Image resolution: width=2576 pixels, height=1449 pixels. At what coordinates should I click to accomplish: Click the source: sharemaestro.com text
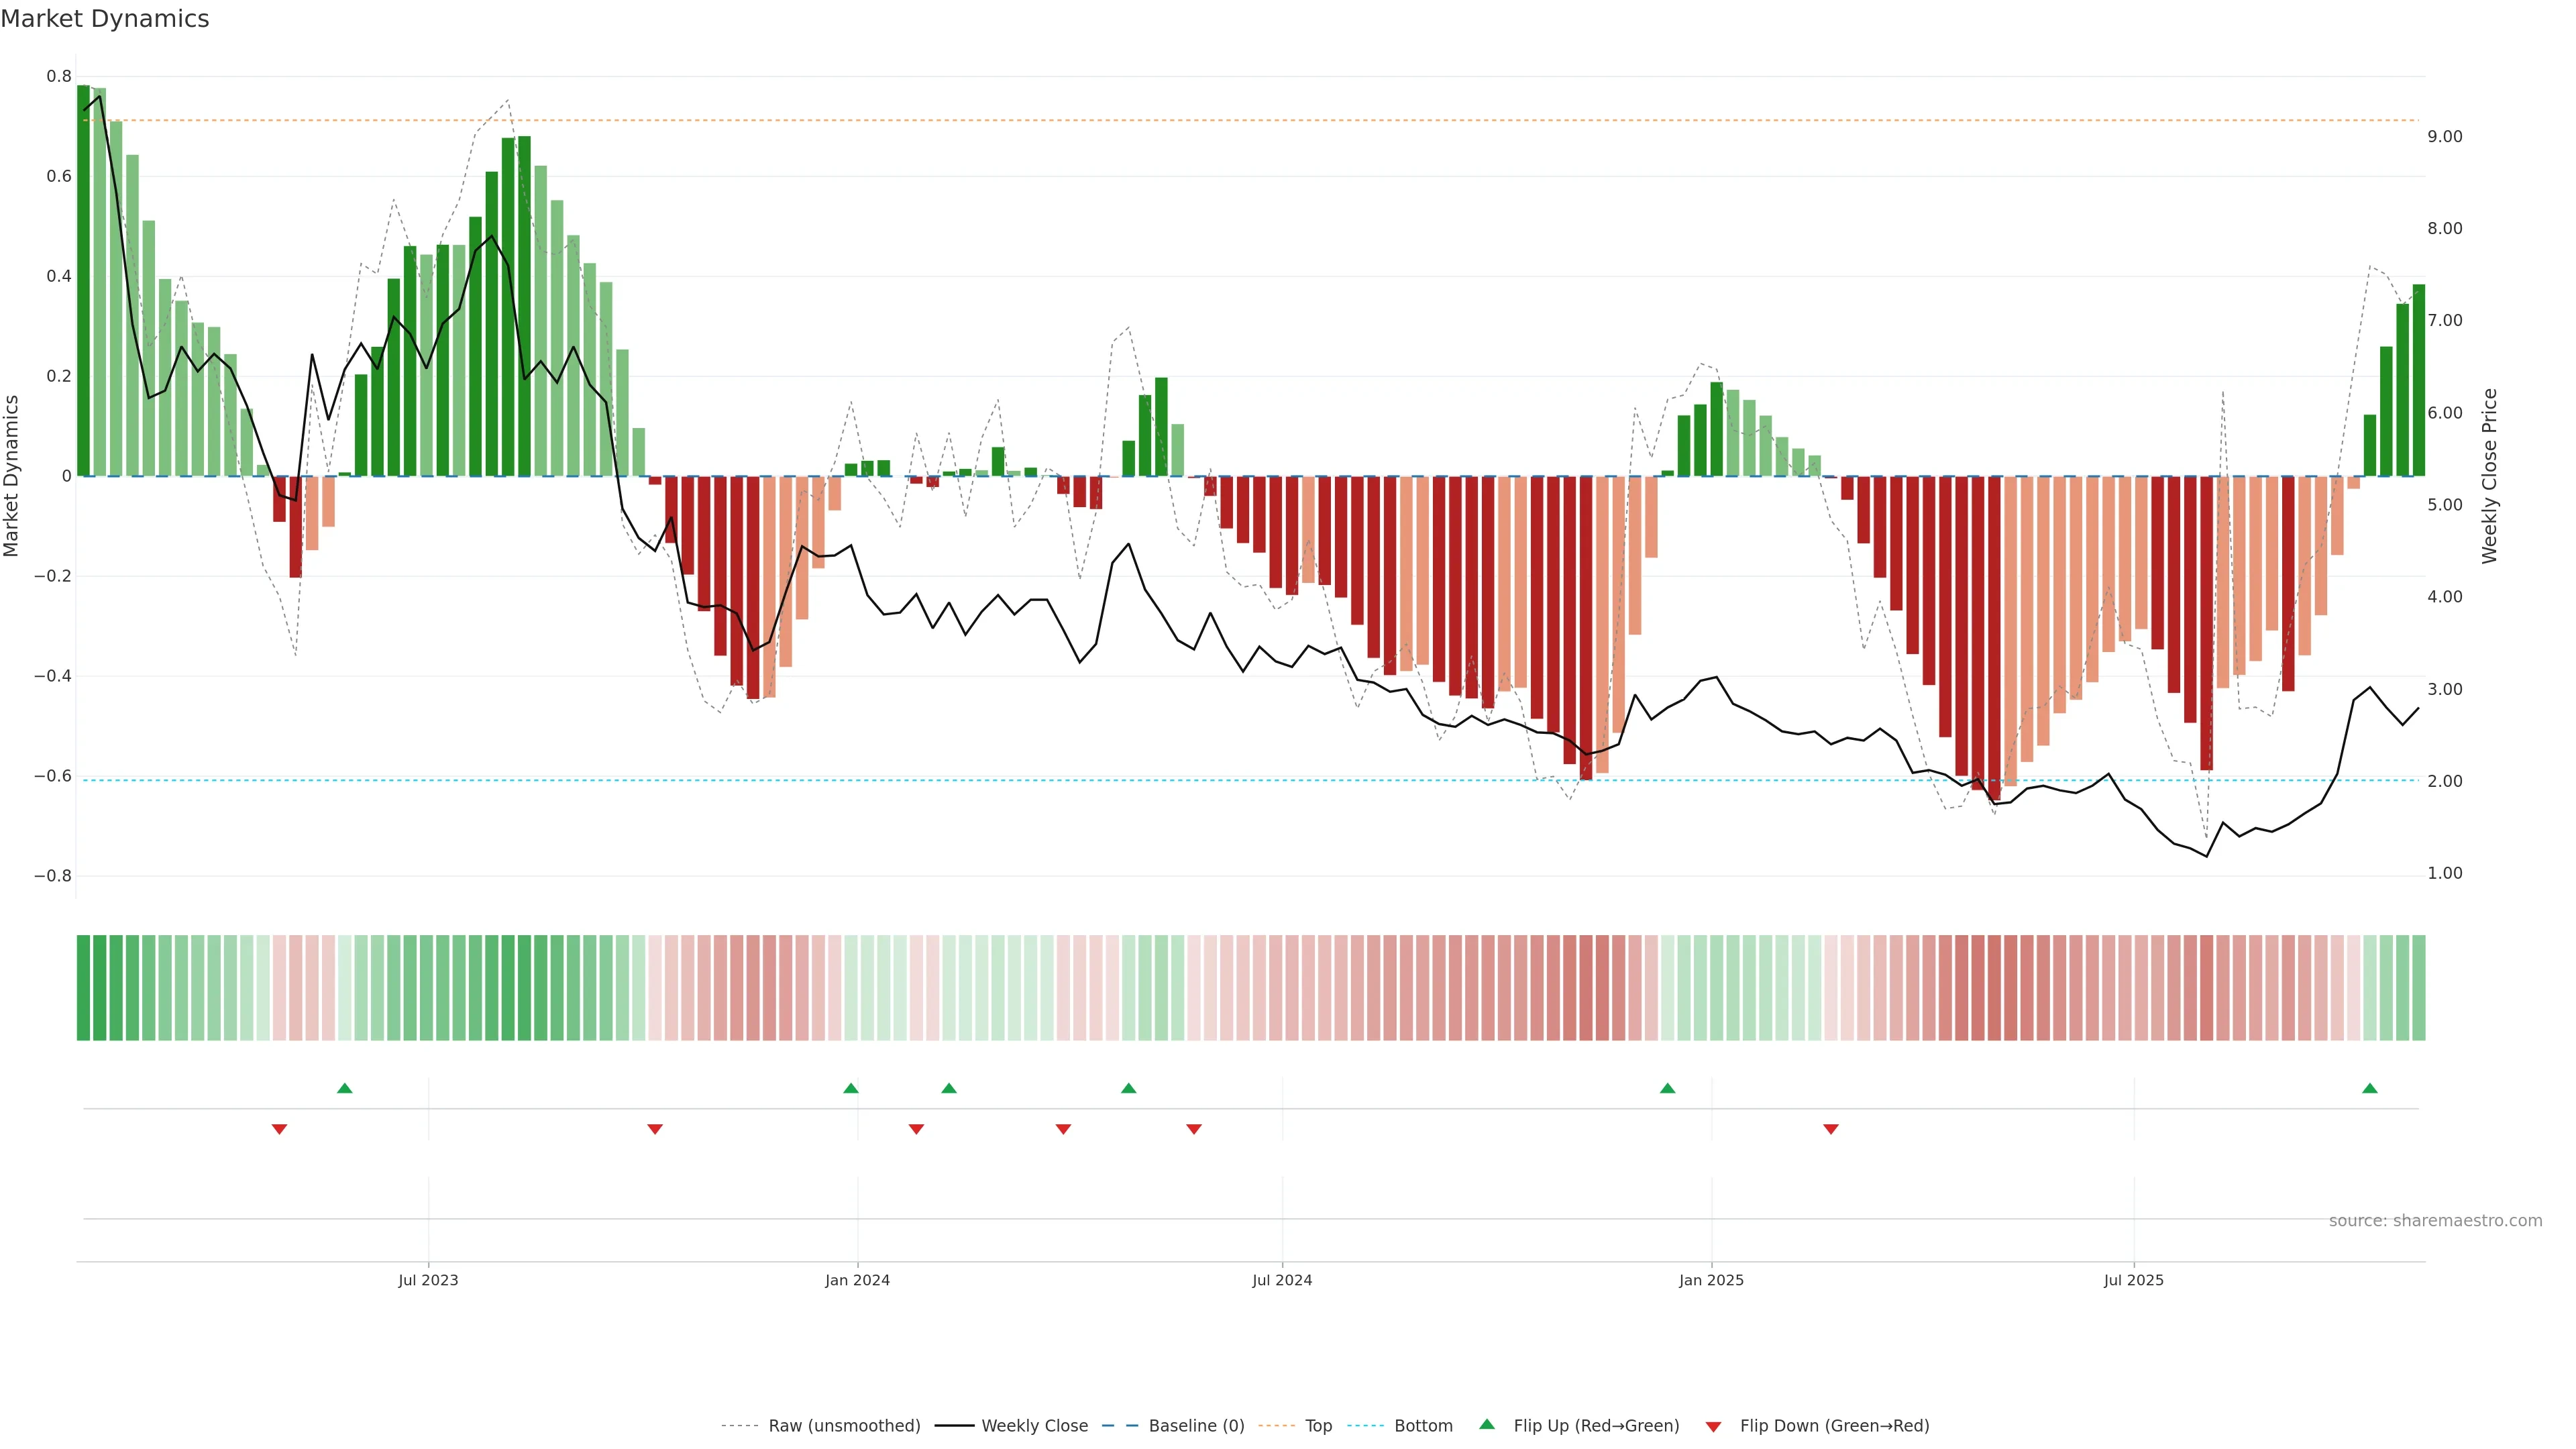[x=2435, y=1221]
